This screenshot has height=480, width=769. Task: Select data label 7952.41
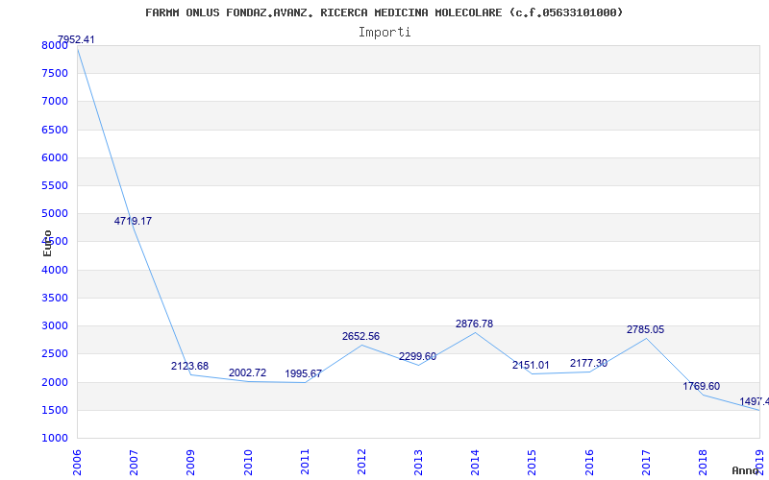[x=76, y=39]
